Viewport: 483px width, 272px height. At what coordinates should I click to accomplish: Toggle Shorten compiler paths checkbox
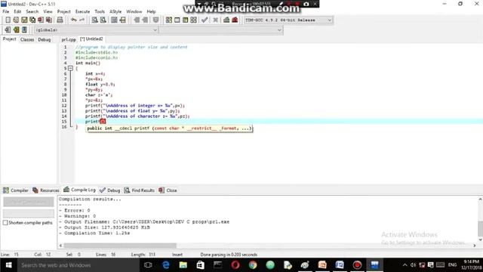click(5, 223)
